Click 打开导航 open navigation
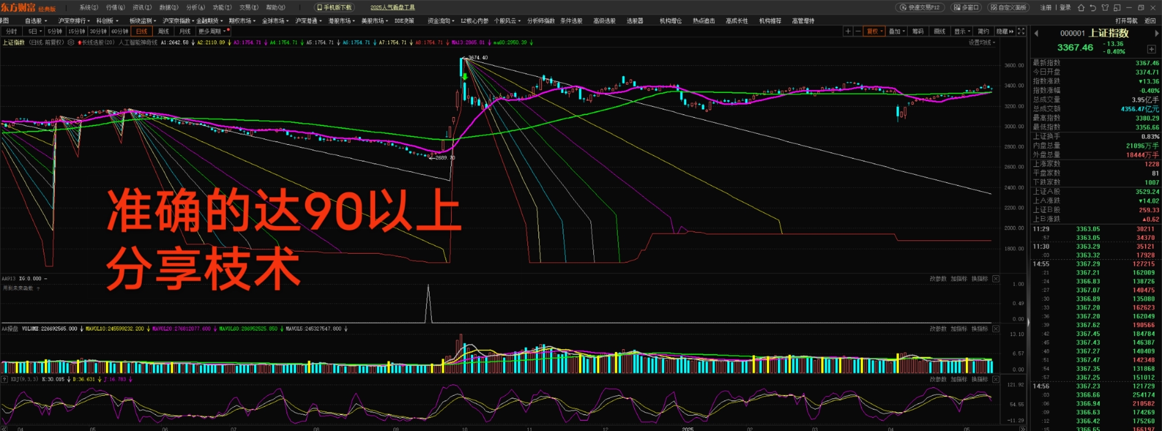Viewport: 1162px width, 431px height. click(1126, 21)
